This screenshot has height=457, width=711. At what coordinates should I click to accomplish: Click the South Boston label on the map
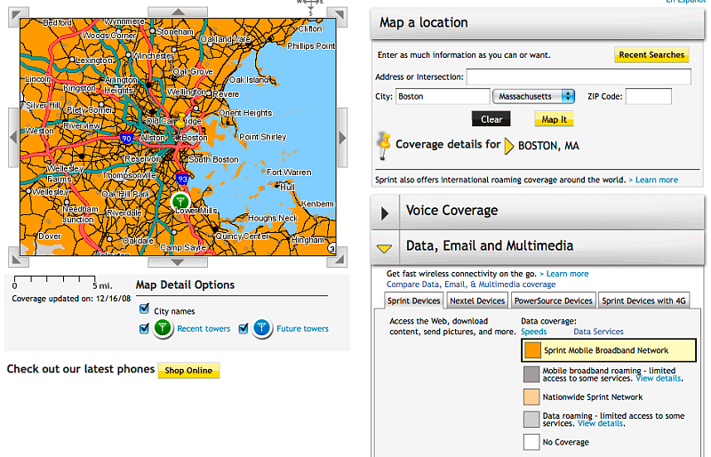tap(213, 159)
